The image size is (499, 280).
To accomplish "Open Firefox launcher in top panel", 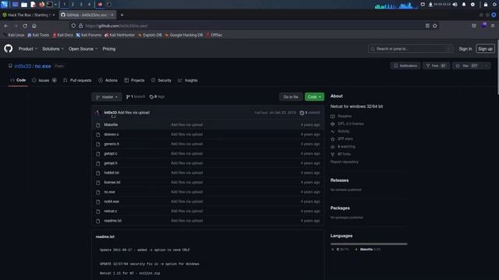I will coord(41,5).
